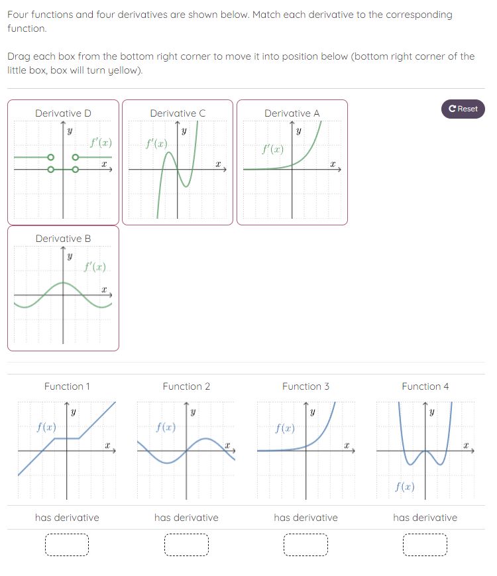Select the Derivative A graph box
Screen dimensions: 497x576
click(292, 162)
